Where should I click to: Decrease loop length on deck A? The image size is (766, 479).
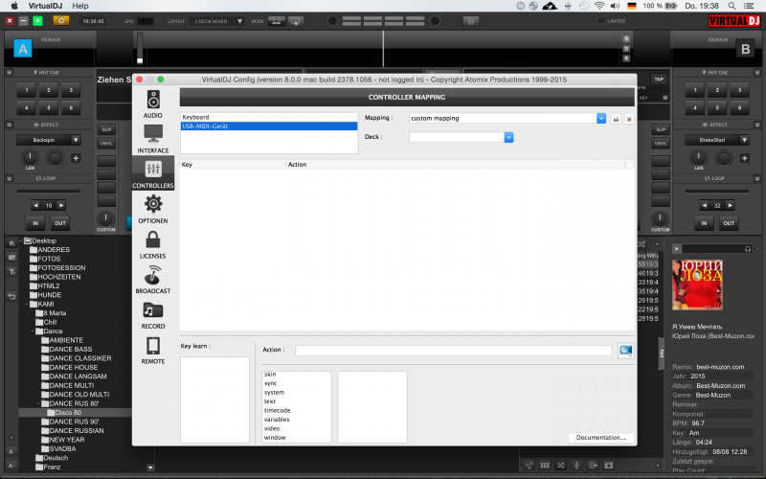coord(35,205)
